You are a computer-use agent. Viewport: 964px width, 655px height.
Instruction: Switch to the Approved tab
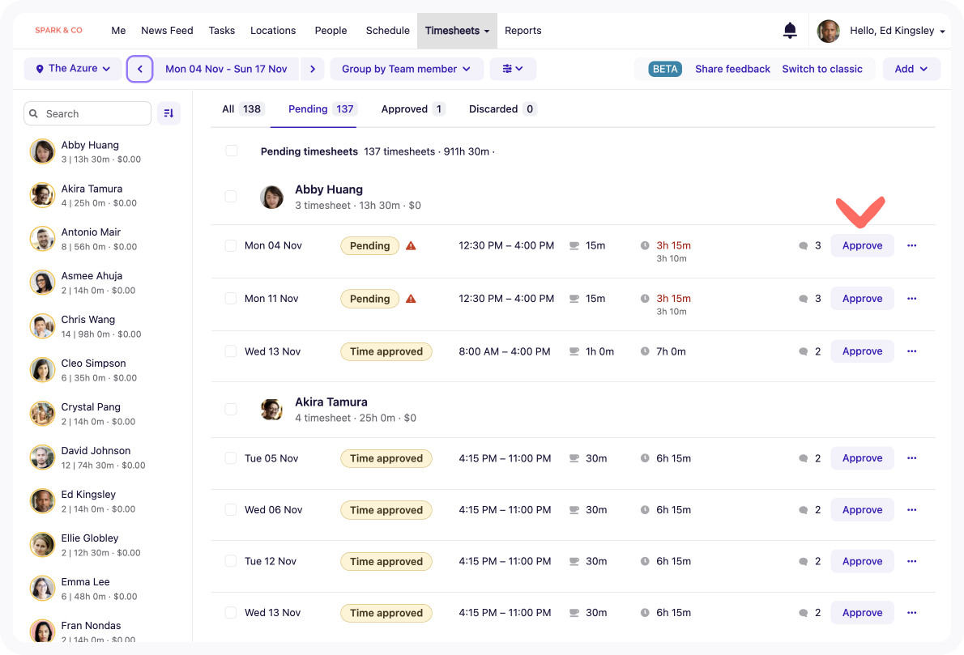[x=412, y=108]
